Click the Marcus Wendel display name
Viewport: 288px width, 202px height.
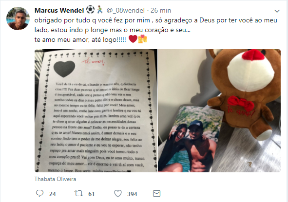(59, 10)
